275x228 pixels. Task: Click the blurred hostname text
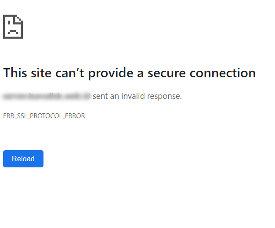pyautogui.click(x=47, y=96)
